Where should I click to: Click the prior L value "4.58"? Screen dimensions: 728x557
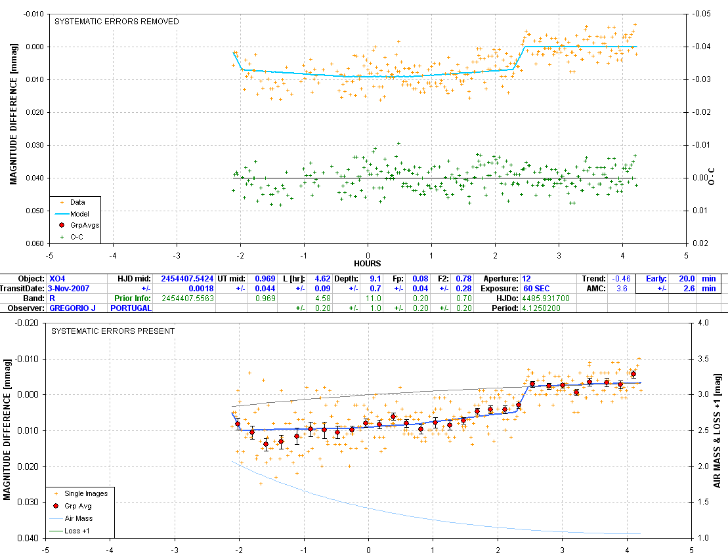[323, 298]
